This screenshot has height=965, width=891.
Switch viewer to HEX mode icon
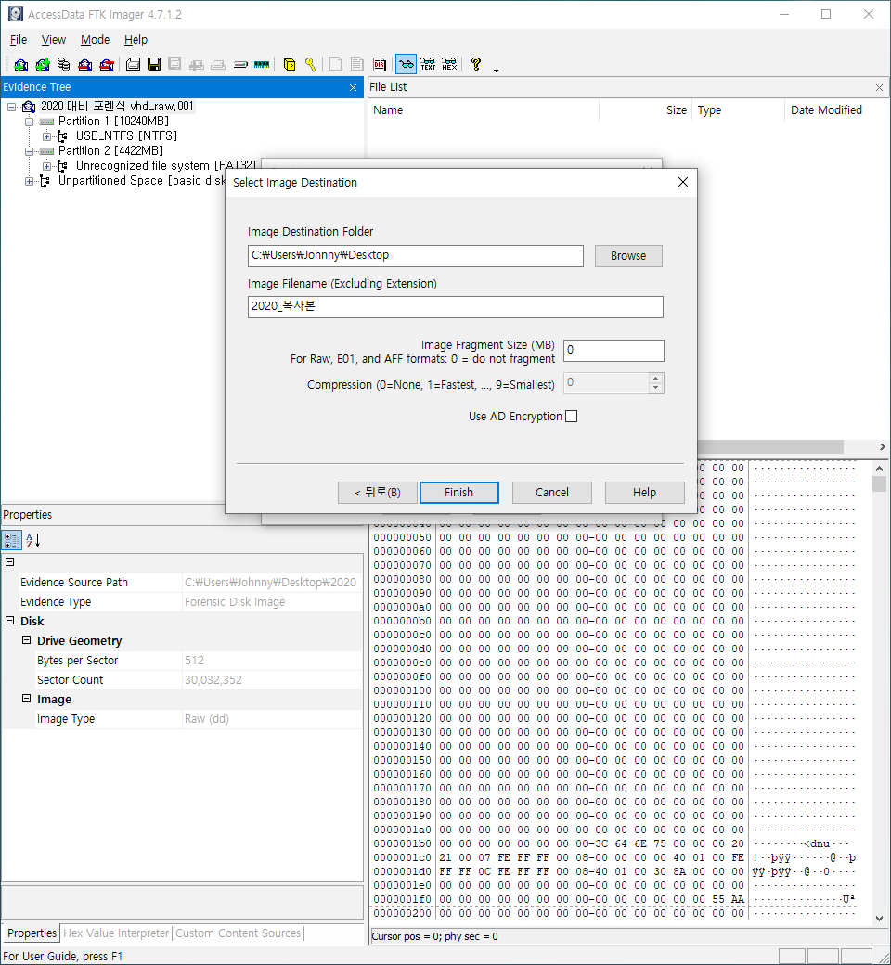[x=449, y=65]
